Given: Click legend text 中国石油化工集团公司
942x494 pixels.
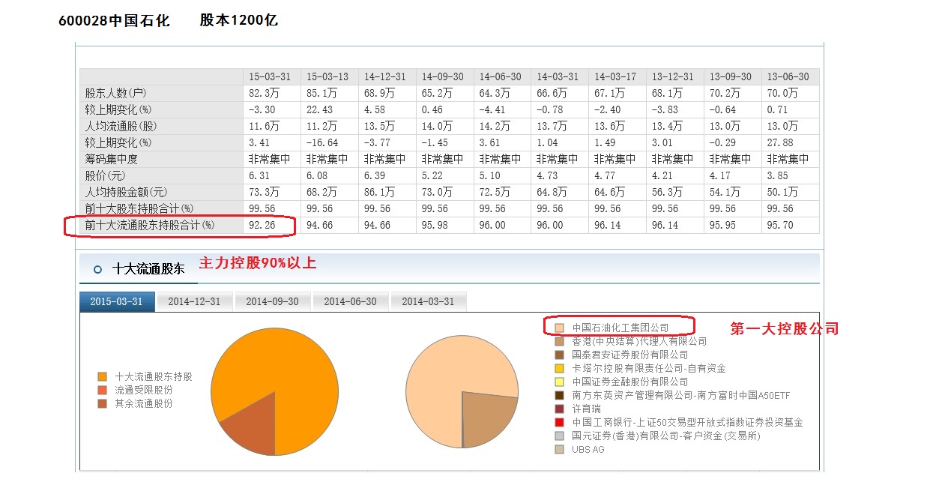Looking at the screenshot, I should (621, 328).
